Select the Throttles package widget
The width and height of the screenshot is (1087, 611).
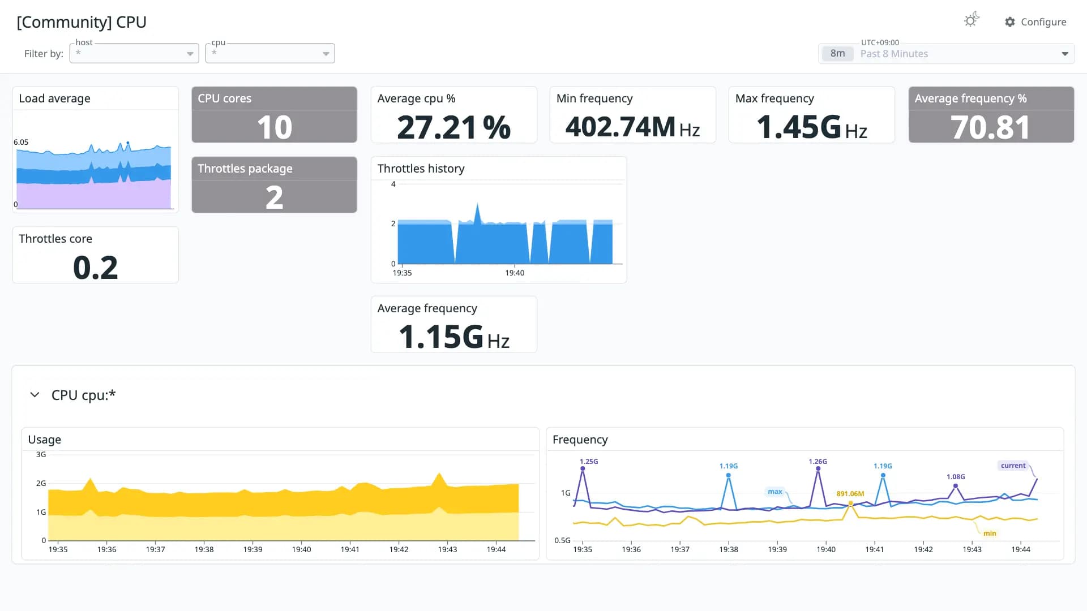[274, 184]
